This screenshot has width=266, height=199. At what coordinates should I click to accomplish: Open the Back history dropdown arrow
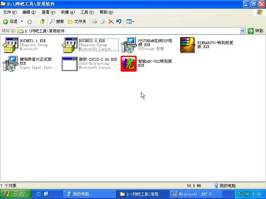point(22,22)
